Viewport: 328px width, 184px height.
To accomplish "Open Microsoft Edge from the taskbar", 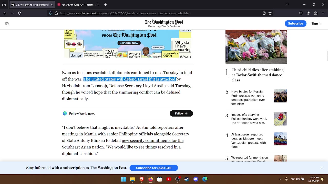I will point(205,179).
